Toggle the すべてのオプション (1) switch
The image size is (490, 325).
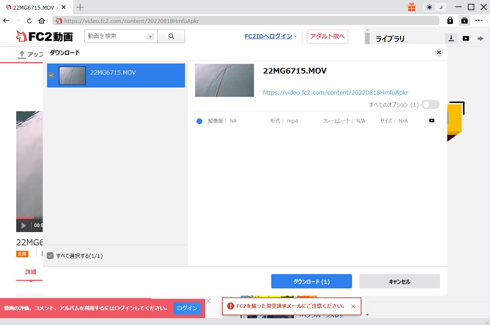point(430,104)
